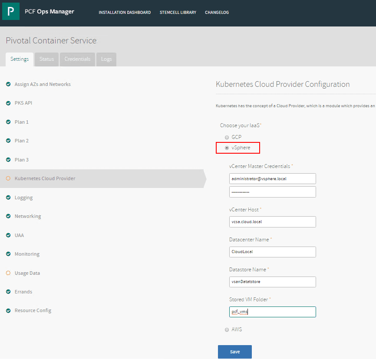
Task: Switch to the Credentials tab
Action: (77, 59)
